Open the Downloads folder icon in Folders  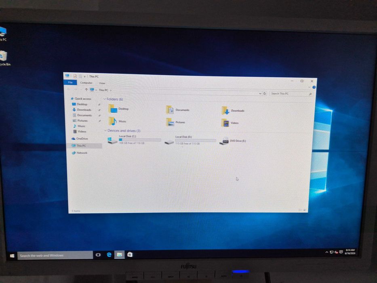tap(225, 110)
